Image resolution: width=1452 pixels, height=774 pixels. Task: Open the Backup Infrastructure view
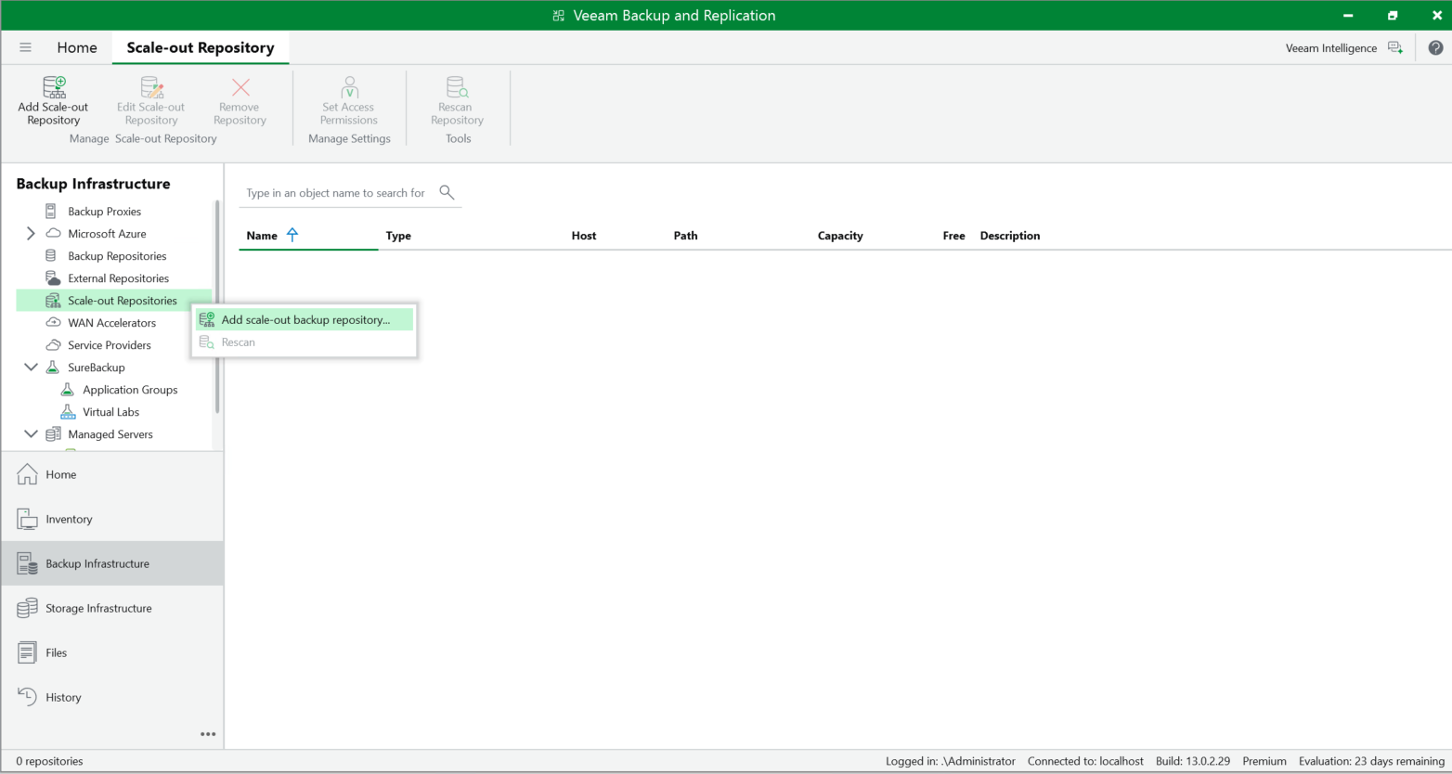pyautogui.click(x=112, y=563)
